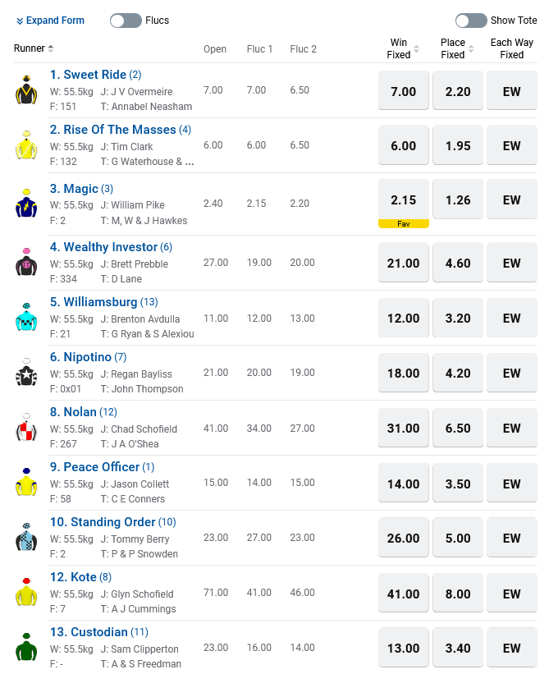549x674 pixels.
Task: Select Magic win odds 2.15
Action: 404,199
